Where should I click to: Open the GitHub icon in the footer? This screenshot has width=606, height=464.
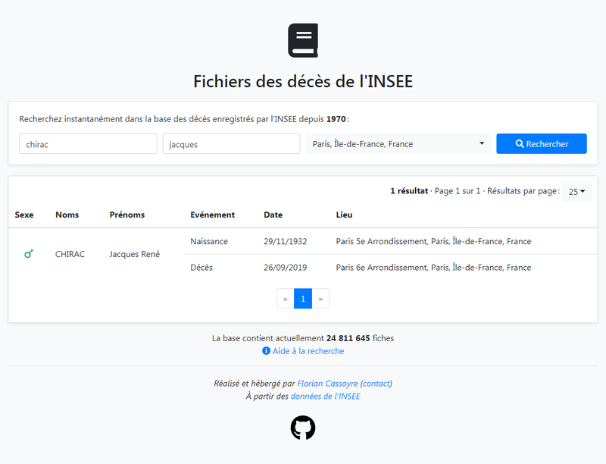coord(302,427)
